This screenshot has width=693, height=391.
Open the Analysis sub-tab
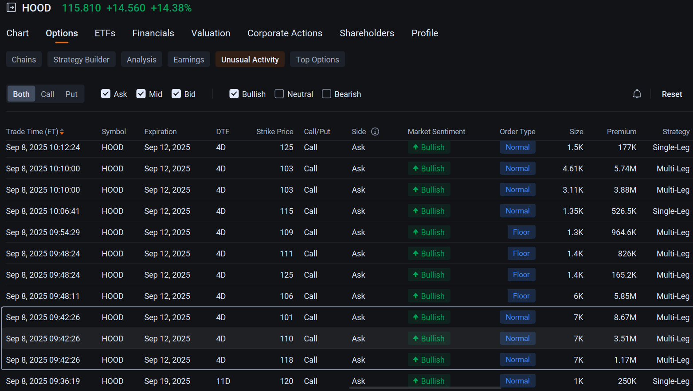[x=141, y=59]
